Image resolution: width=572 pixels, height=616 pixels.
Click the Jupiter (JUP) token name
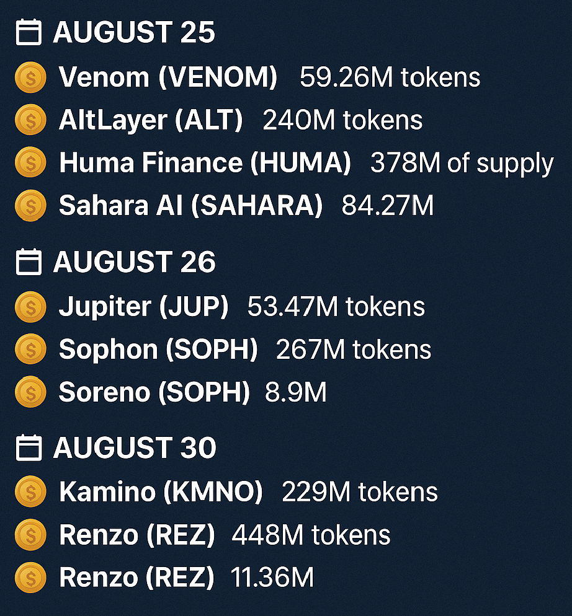[143, 307]
